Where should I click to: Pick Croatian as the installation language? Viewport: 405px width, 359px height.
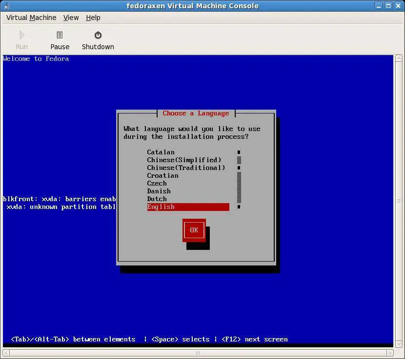point(162,175)
